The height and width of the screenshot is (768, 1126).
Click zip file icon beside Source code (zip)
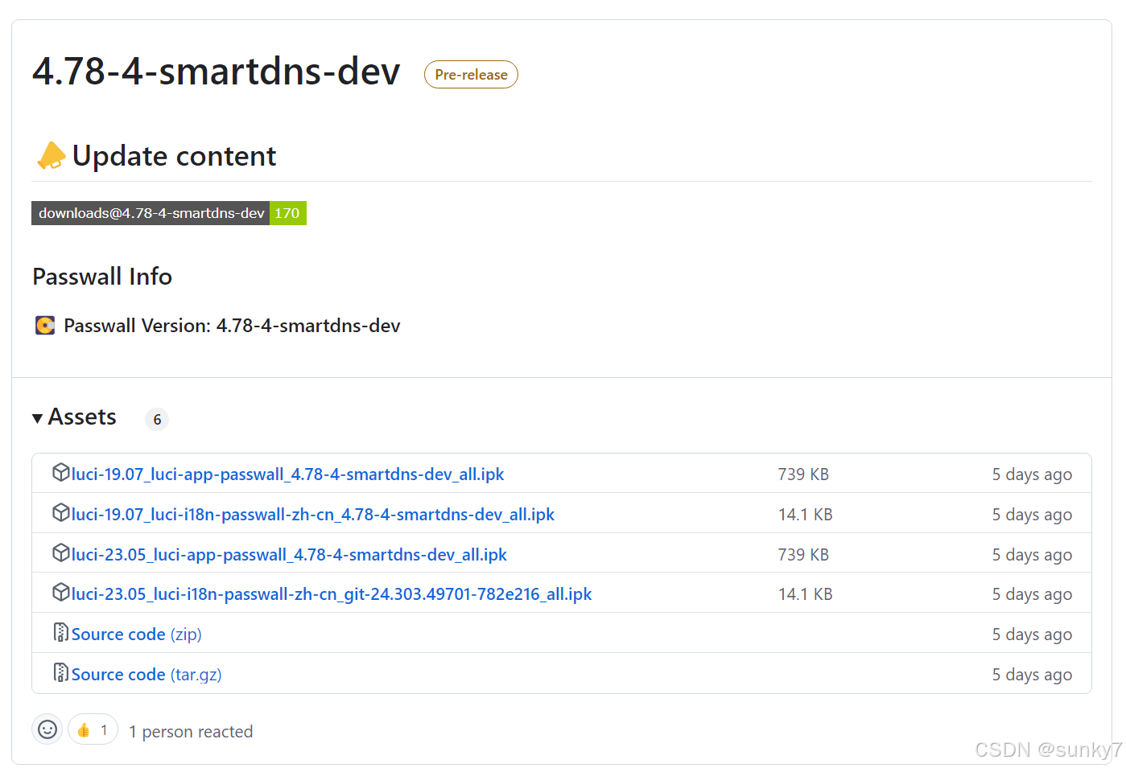[60, 632]
